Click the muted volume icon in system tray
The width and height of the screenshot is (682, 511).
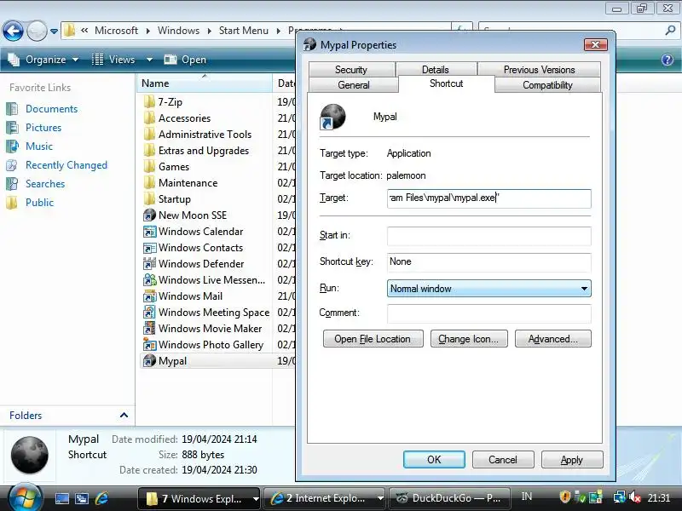coord(635,497)
